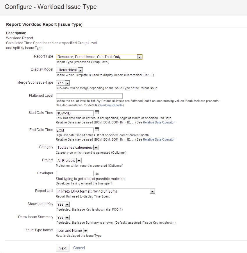Toggle the Show Issue Summary selector

(63, 218)
